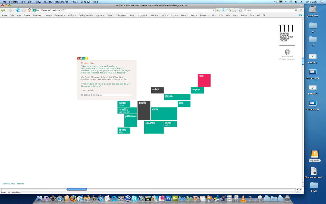Open the Window menu
The width and height of the screenshot is (326, 204).
point(85,2)
